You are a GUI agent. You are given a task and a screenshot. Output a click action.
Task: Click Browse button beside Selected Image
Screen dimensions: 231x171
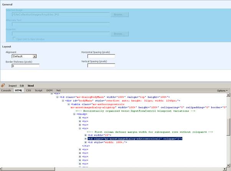pos(119,15)
